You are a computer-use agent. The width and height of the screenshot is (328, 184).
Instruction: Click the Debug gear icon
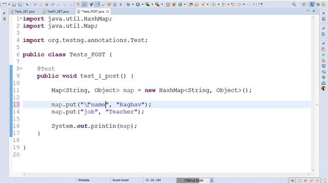pos(128,5)
